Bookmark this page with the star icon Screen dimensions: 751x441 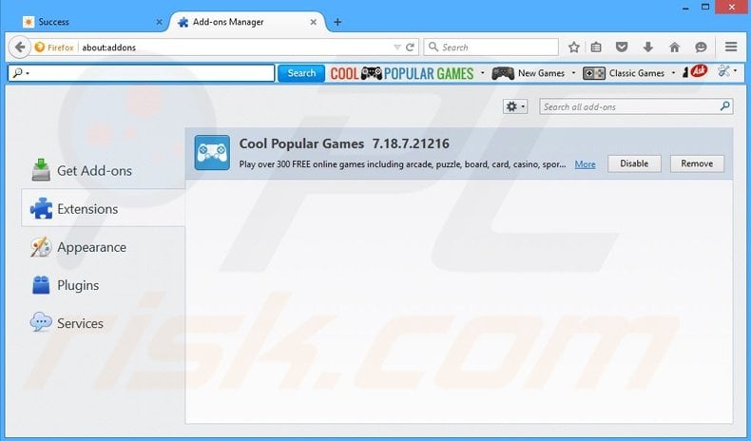(x=574, y=47)
